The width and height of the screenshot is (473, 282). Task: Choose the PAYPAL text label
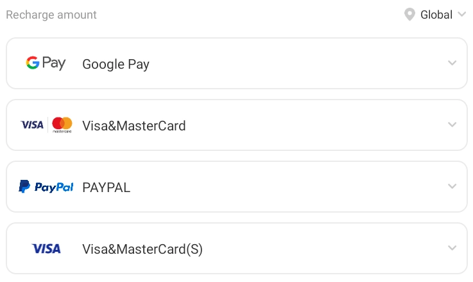(106, 188)
